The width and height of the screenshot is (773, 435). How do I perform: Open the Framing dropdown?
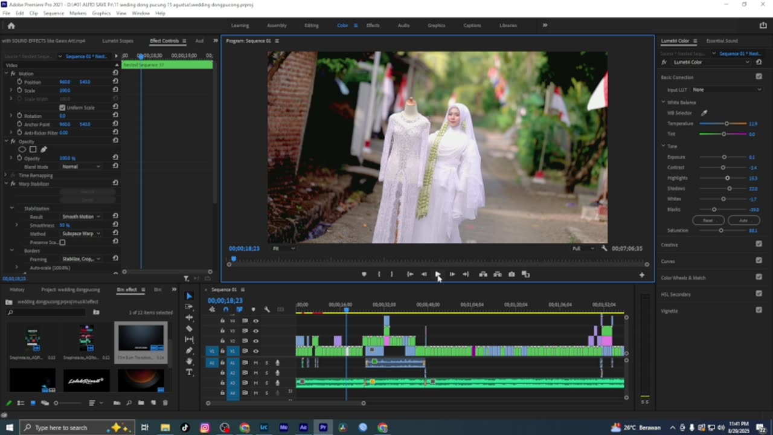pos(81,259)
